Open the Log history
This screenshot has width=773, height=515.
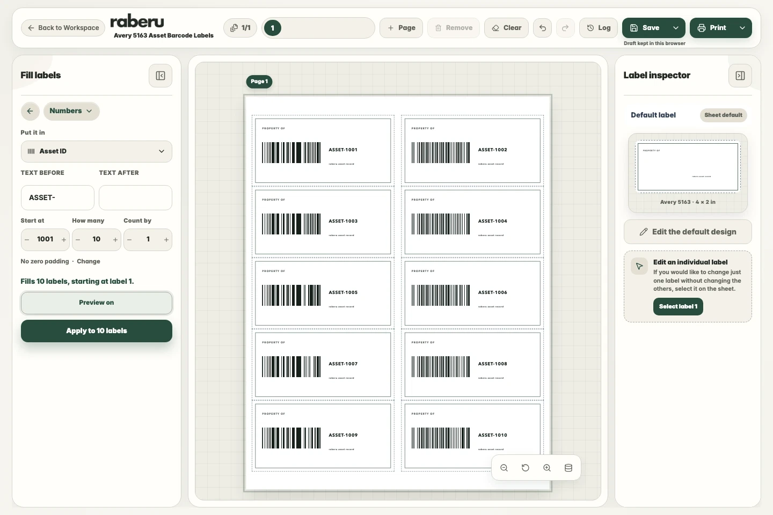[599, 28]
